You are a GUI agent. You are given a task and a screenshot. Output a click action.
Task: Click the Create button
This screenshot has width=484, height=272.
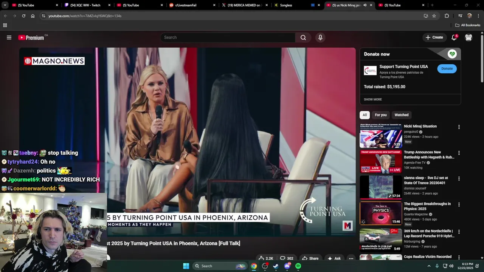coord(434,37)
